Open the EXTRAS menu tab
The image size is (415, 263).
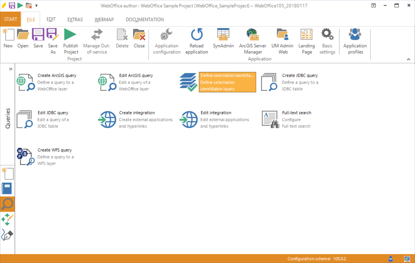pos(75,19)
